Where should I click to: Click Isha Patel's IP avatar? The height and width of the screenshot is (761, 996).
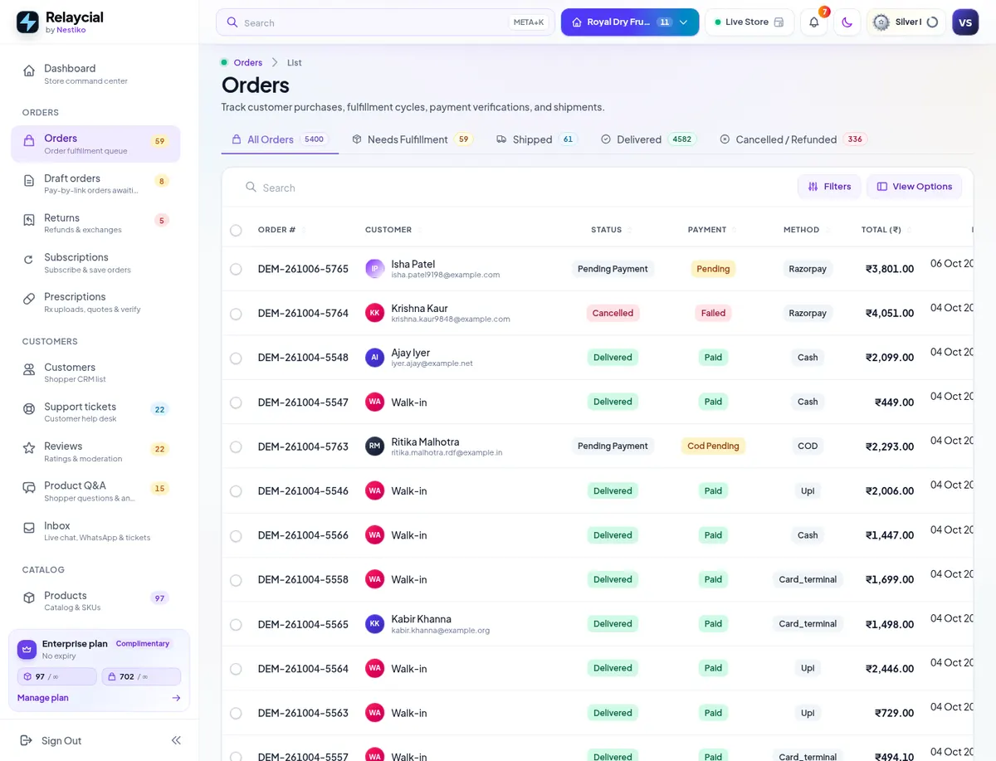(x=374, y=269)
